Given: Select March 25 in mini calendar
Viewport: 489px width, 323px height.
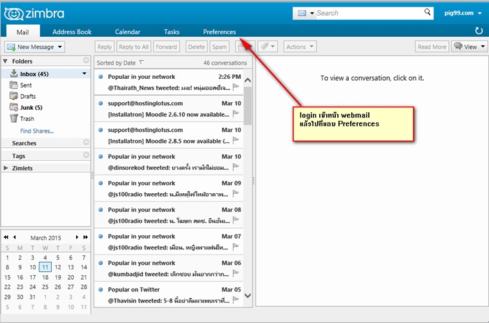Looking at the screenshot, I should (x=45, y=287).
